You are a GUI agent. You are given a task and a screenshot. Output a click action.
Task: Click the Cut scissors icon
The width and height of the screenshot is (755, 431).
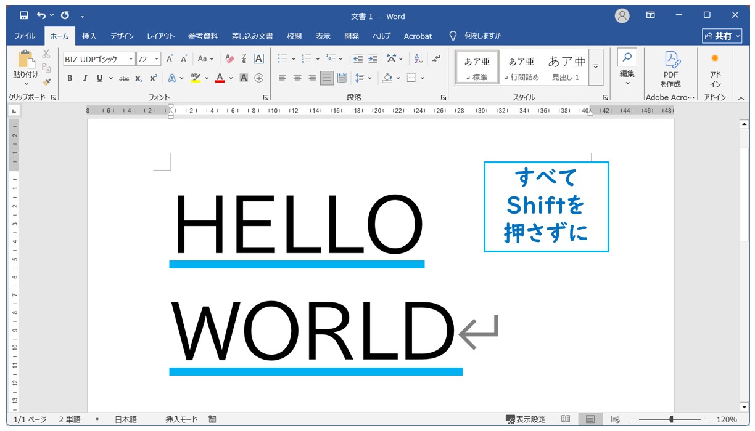46,54
